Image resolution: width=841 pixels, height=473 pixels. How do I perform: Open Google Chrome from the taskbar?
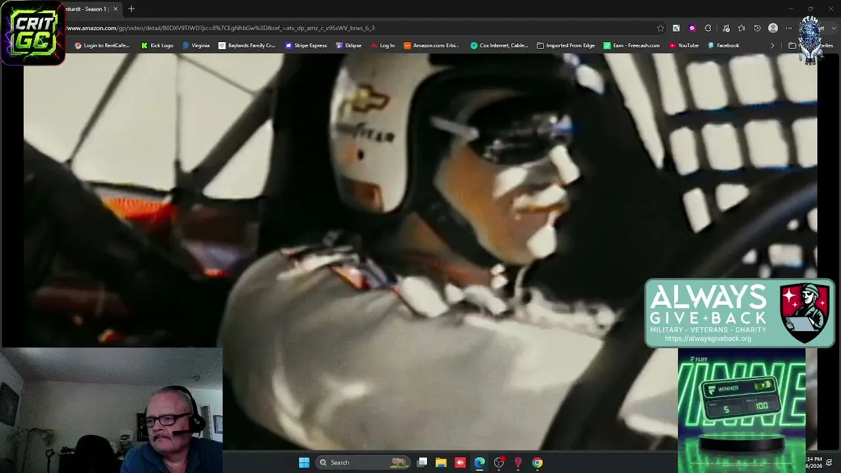[x=537, y=462]
